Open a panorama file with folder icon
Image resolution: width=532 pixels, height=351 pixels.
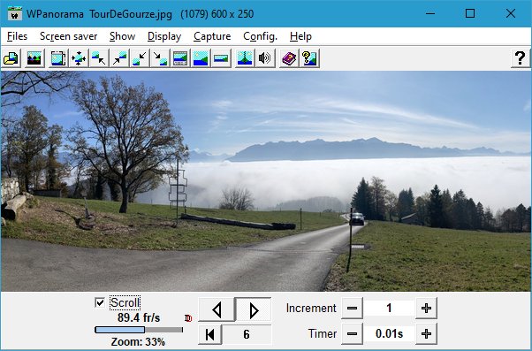(x=11, y=58)
